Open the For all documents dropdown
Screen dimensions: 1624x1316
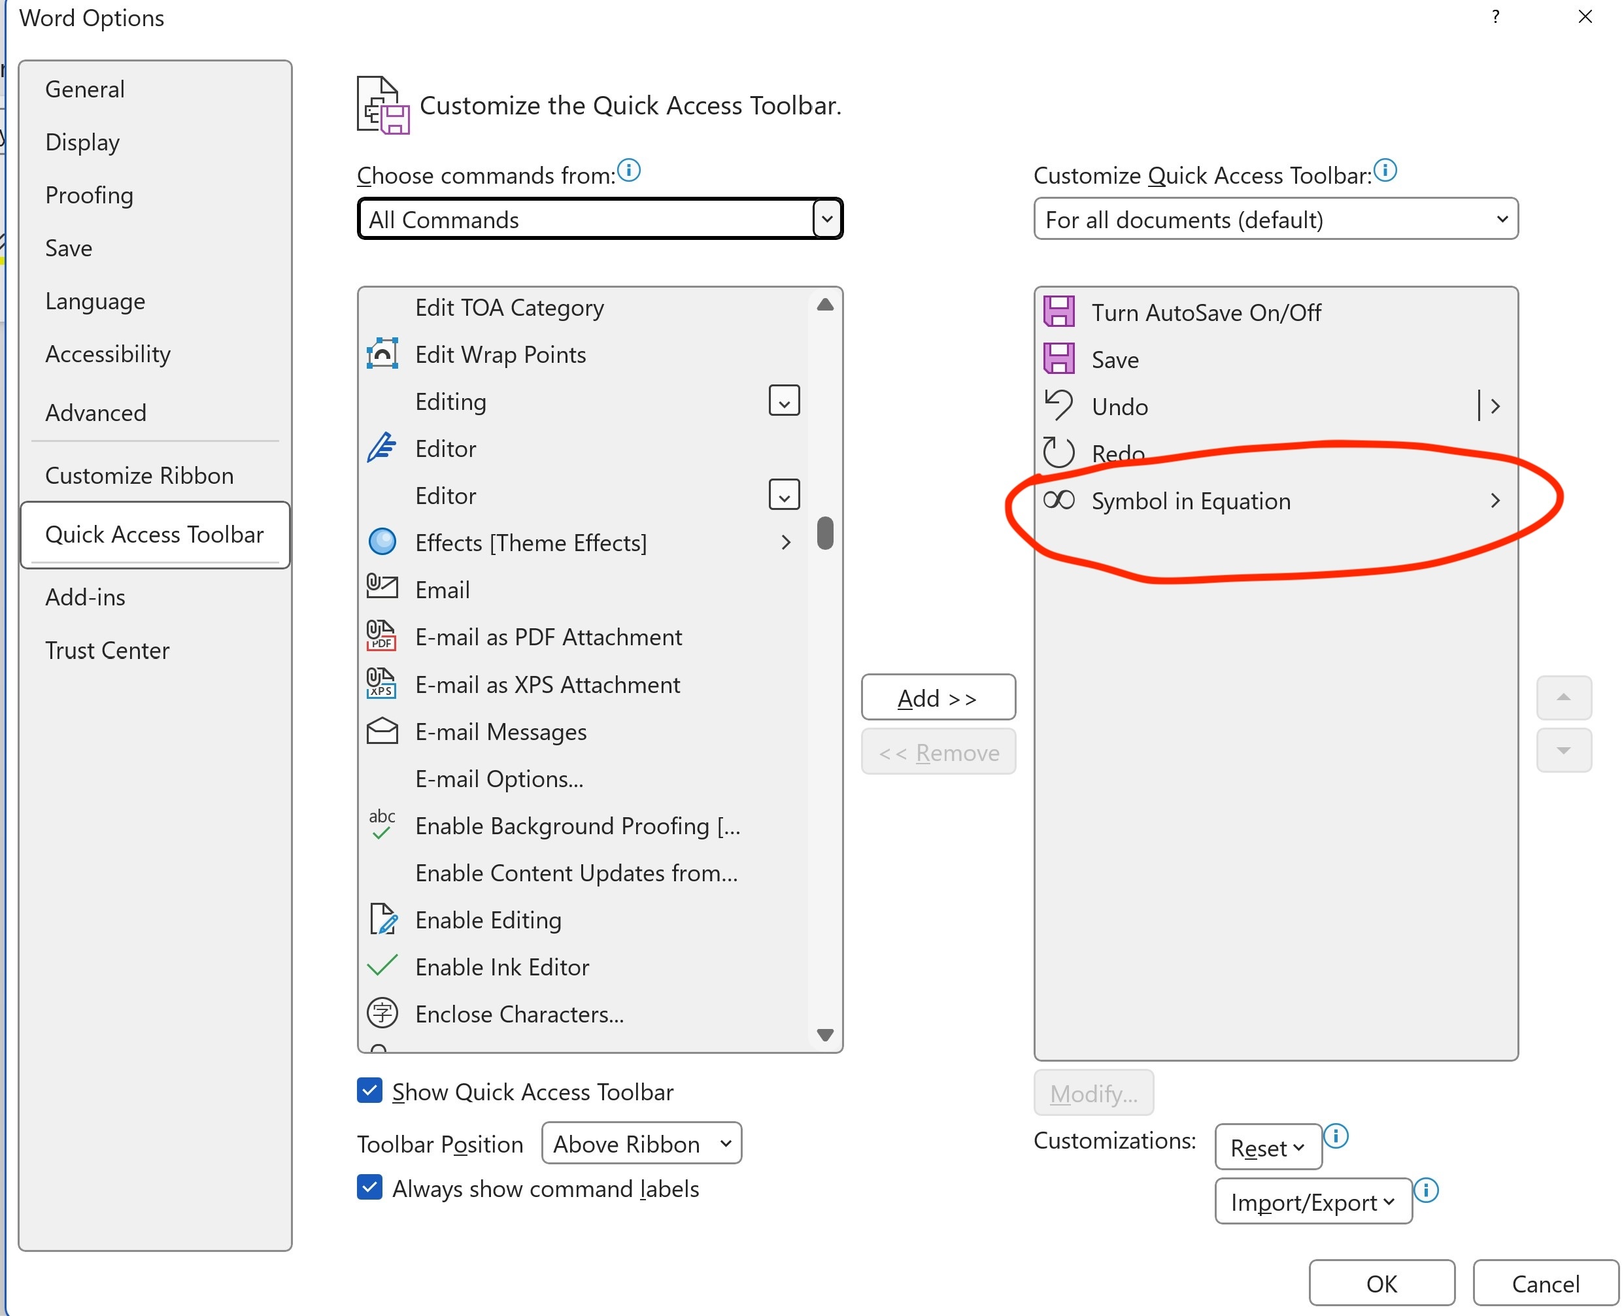point(1276,219)
